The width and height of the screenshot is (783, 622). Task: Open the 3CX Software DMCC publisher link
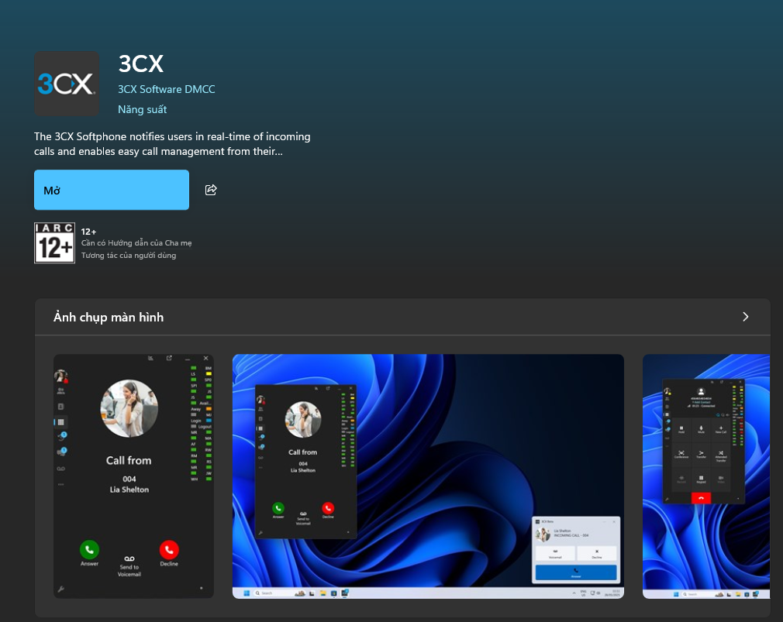click(167, 89)
